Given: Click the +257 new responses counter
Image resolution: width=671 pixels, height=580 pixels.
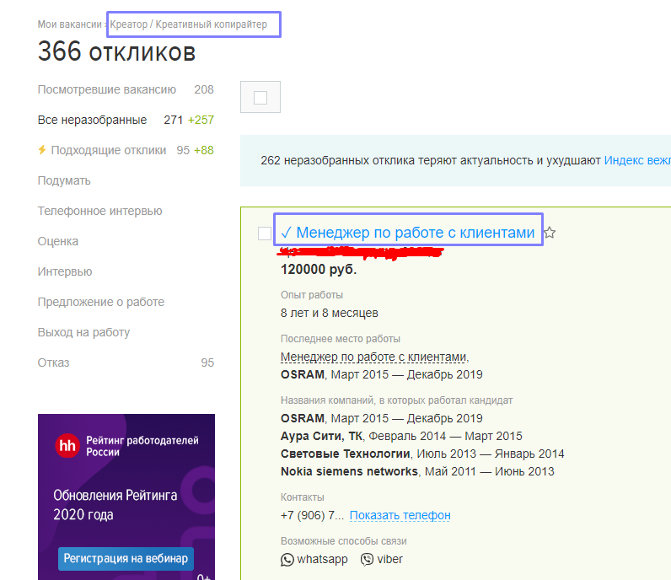Looking at the screenshot, I should pos(201,120).
